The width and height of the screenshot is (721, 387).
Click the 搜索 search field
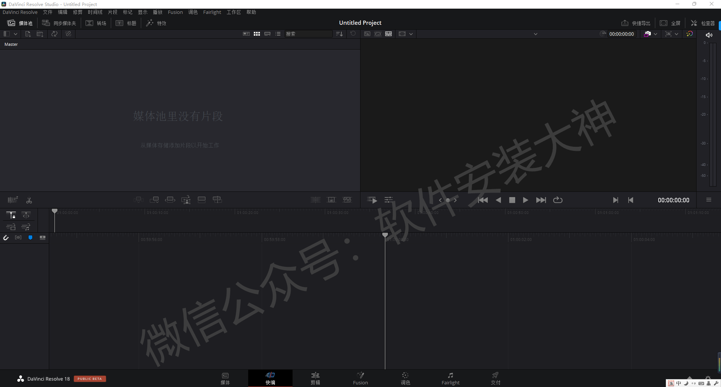tap(308, 34)
